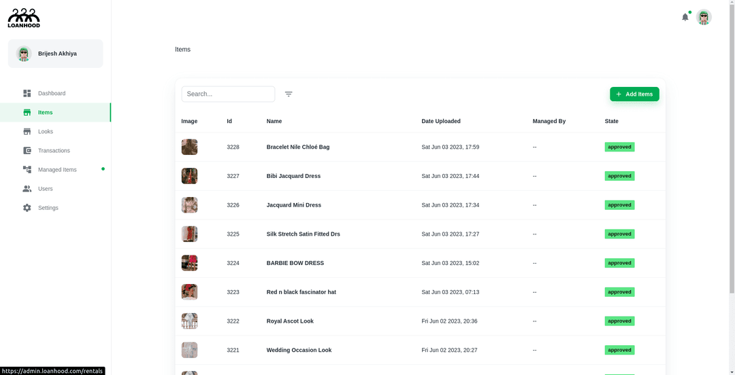Click the filter list icon

click(x=289, y=94)
